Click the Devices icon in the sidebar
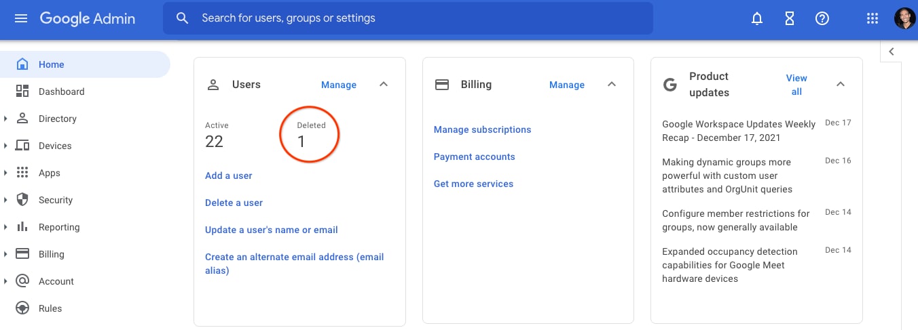The height and width of the screenshot is (330, 918). click(x=22, y=146)
